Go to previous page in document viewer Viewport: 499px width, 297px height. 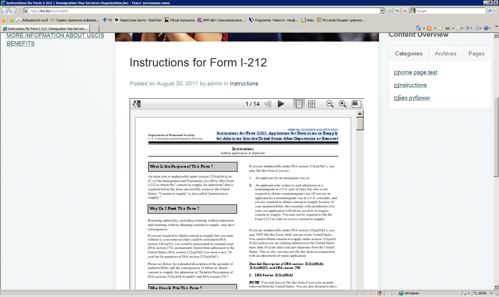click(x=268, y=104)
